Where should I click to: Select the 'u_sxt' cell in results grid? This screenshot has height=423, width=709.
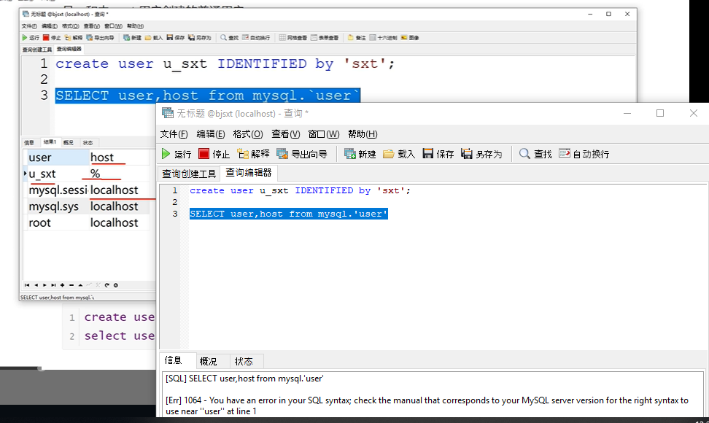tap(58, 174)
